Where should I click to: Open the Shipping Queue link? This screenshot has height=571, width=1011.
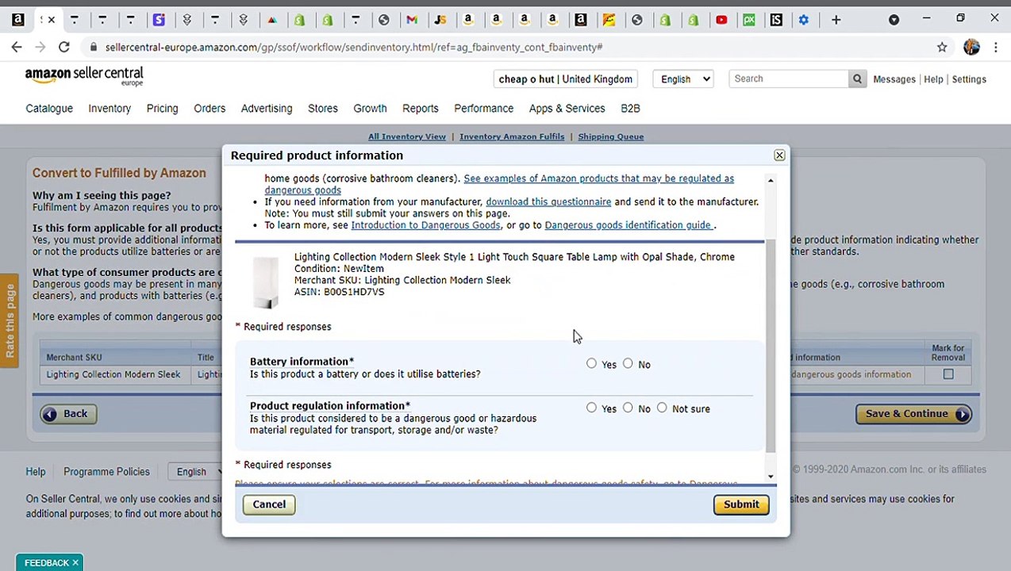click(x=610, y=136)
